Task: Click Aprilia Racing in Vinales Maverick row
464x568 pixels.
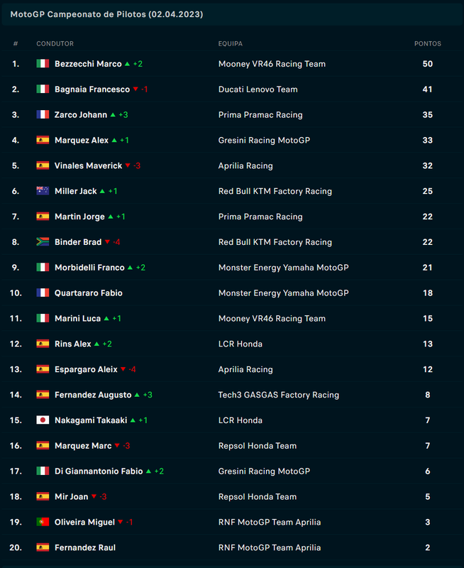Action: [245, 165]
